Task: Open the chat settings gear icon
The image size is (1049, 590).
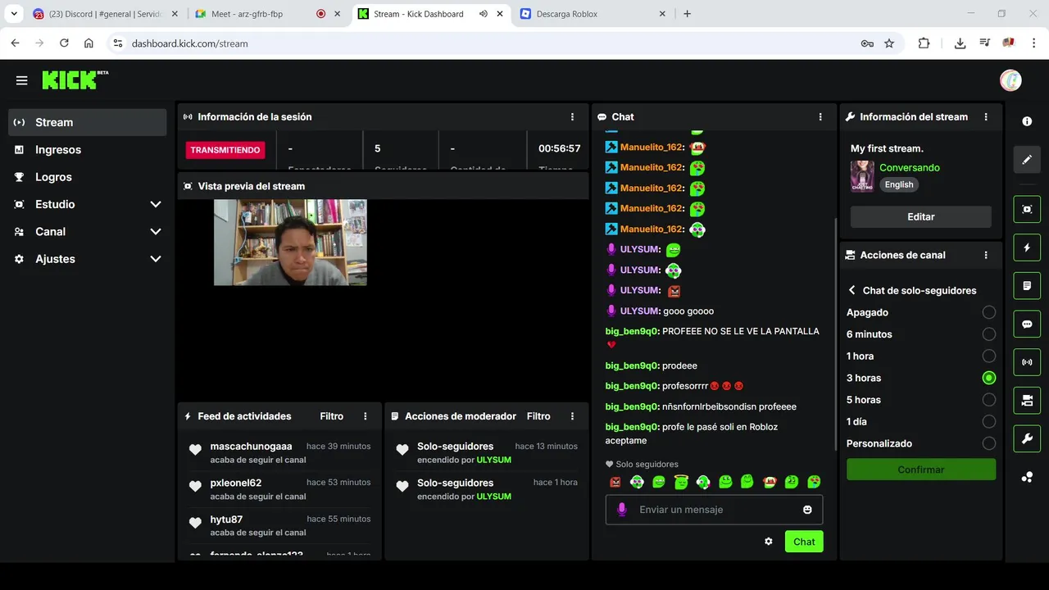Action: click(x=769, y=542)
